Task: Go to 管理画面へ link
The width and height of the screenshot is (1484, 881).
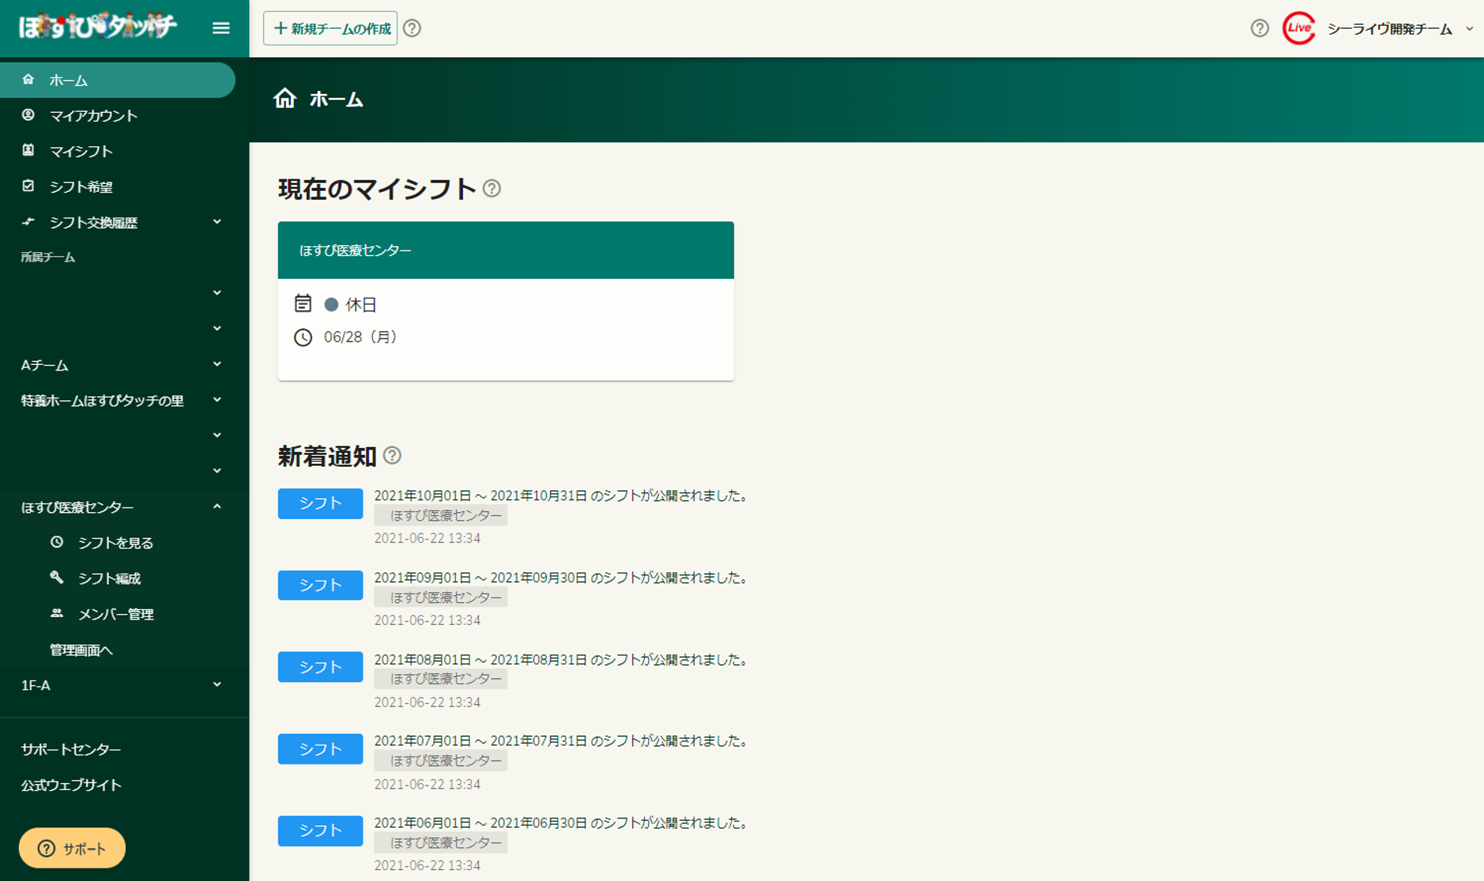Action: [81, 650]
